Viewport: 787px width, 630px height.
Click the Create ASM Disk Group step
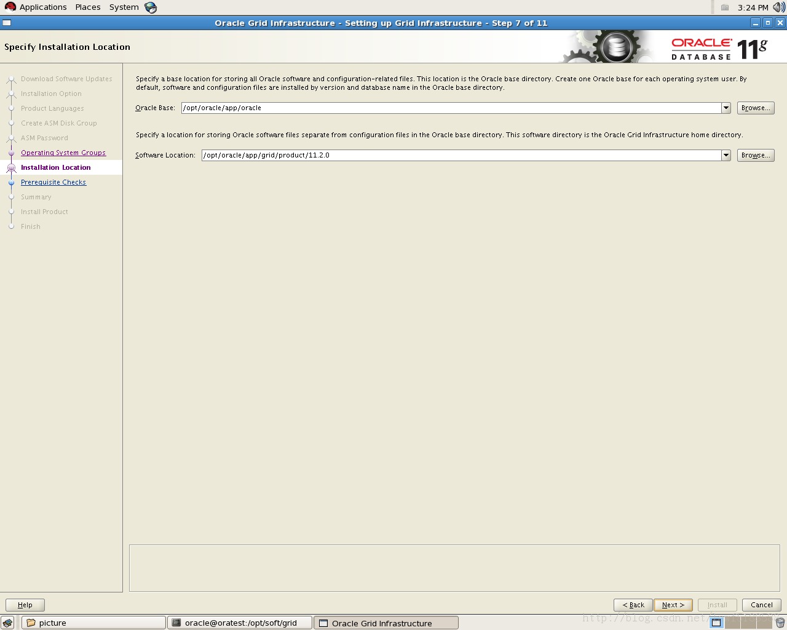point(59,123)
